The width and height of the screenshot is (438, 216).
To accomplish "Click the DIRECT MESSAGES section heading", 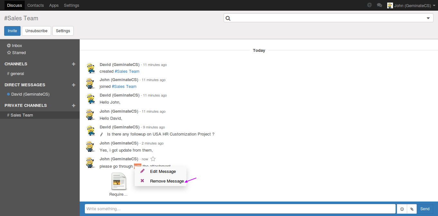I will 25,85.
